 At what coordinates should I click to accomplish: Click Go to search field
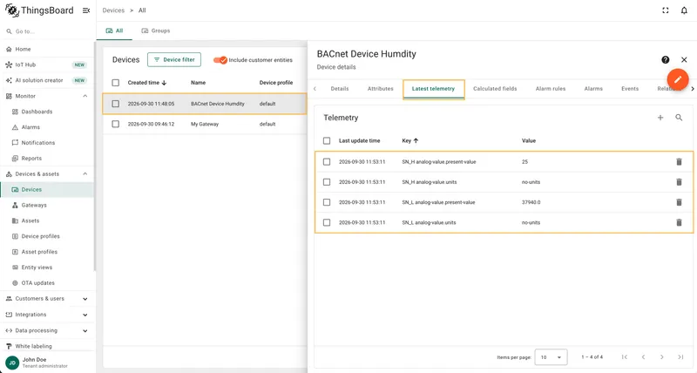click(48, 31)
